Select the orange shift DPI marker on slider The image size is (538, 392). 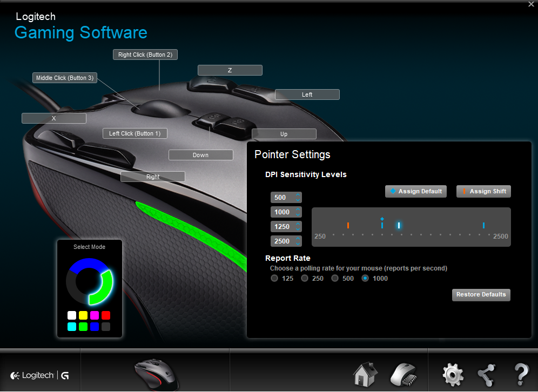[348, 225]
